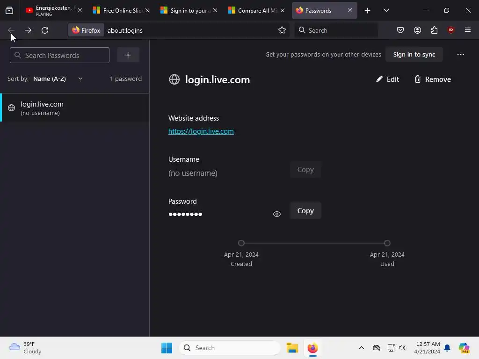
Task: Open the cloud sync status tray icon
Action: coord(377,348)
